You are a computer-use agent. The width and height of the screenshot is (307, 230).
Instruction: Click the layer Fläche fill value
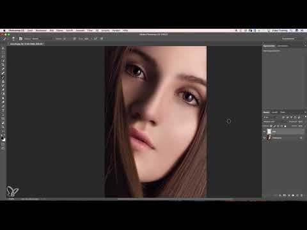tap(300, 126)
